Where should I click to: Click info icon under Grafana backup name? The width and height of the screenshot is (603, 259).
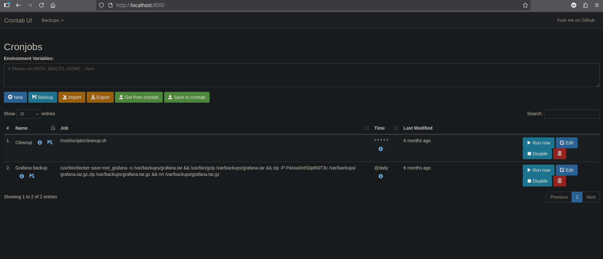[22, 176]
